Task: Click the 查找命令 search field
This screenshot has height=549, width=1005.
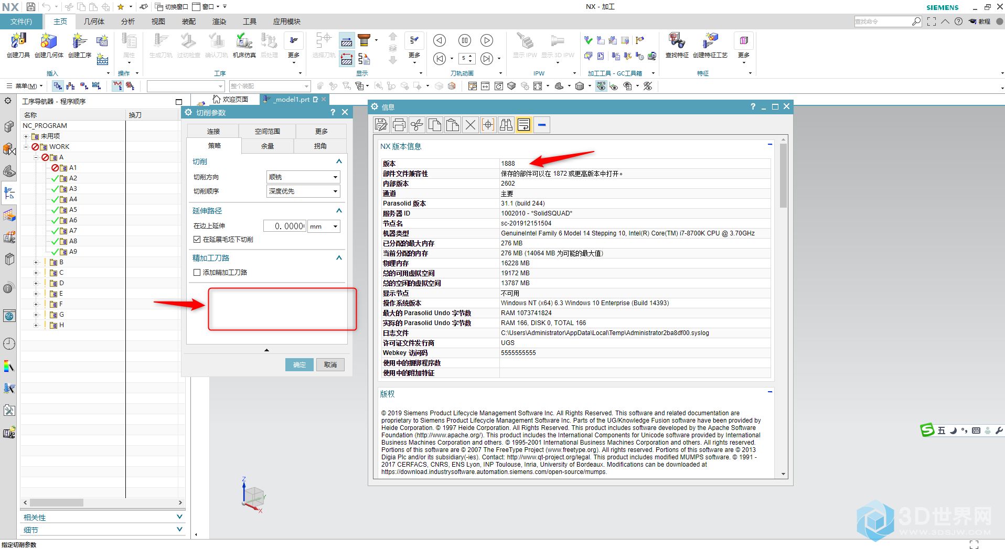Action: coord(883,21)
